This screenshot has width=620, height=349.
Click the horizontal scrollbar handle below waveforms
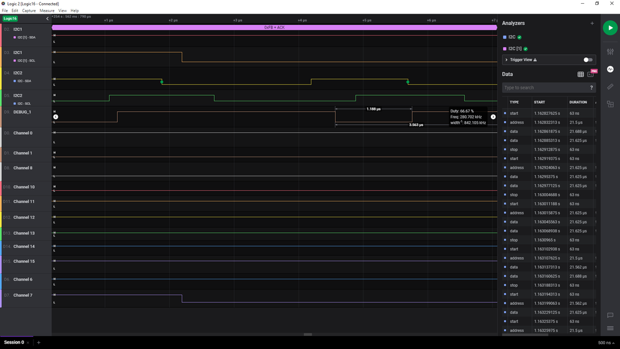tap(308, 335)
